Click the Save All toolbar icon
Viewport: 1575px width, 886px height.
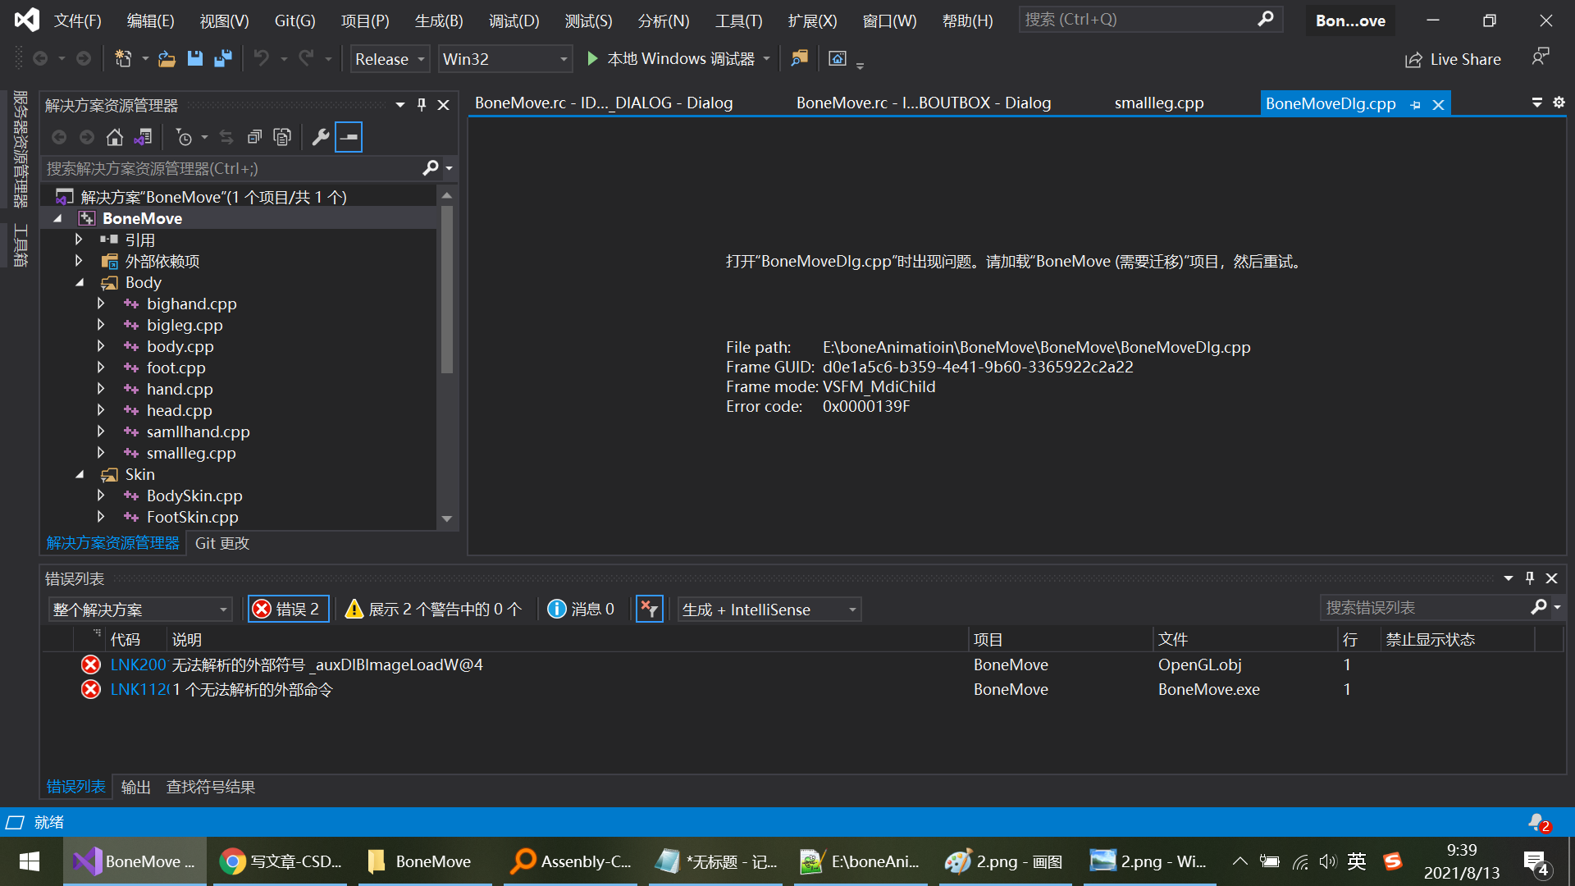[222, 58]
